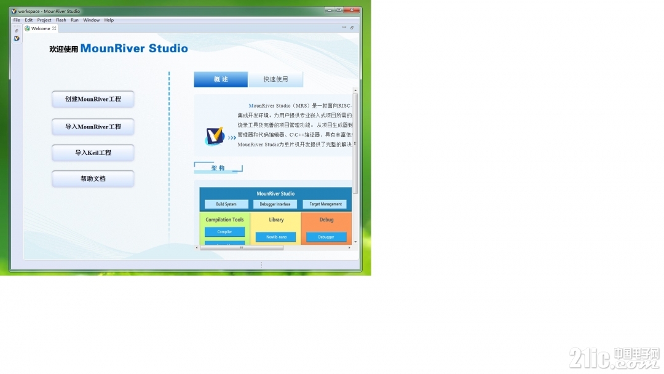
Task: Open the Project menu
Action: (x=44, y=20)
